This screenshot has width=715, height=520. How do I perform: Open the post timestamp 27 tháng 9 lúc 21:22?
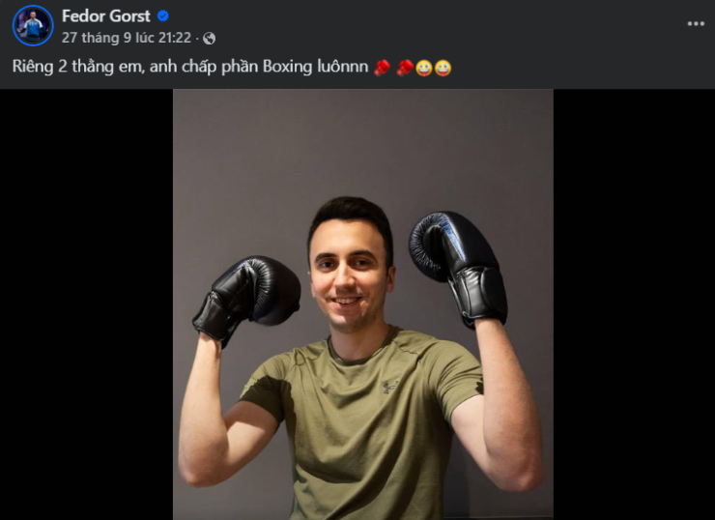pyautogui.click(x=127, y=38)
